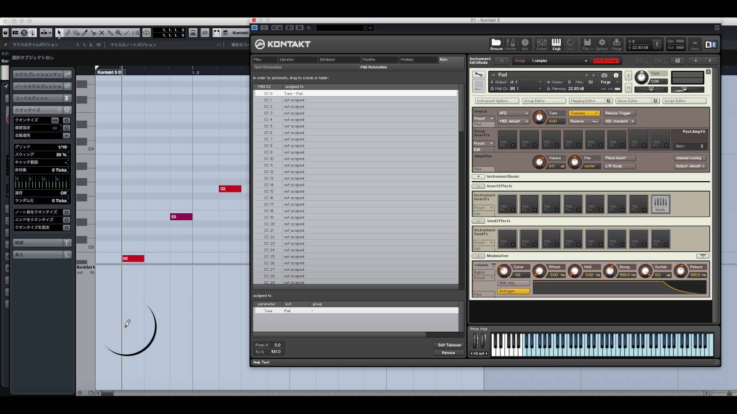Go to the next instrument arrow
Screen dimensions: 737x414
tap(710, 60)
